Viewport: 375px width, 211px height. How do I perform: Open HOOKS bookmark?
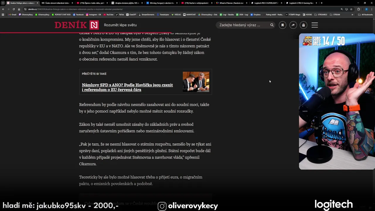307,14
